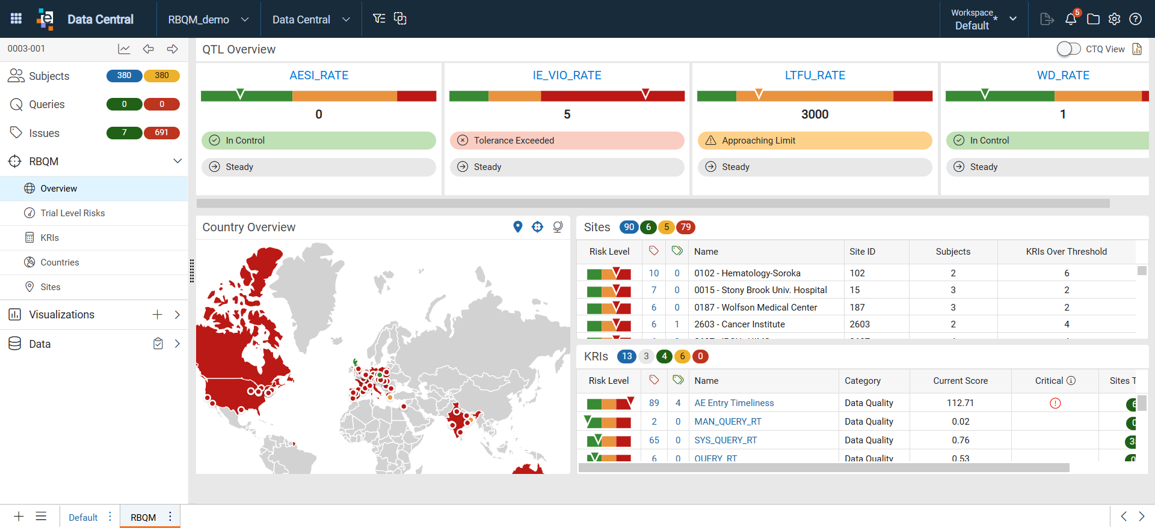Click the blue 13 KRIs count badge
The image size is (1155, 528).
pos(627,356)
